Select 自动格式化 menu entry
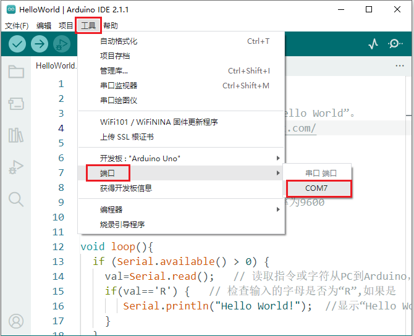 click(x=182, y=41)
